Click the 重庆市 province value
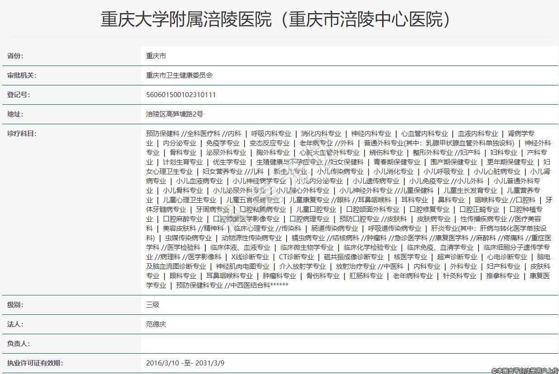Viewport: 559px width, 374px height. click(156, 56)
